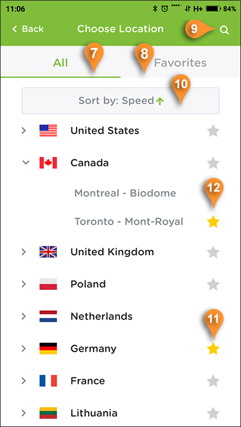Remove Toronto - Mont-Royal from favorites

[213, 223]
